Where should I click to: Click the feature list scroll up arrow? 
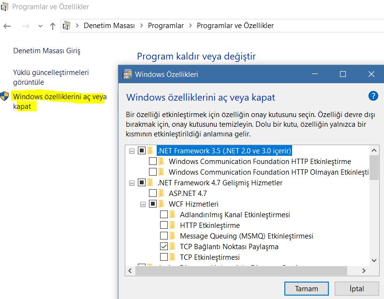(x=374, y=150)
